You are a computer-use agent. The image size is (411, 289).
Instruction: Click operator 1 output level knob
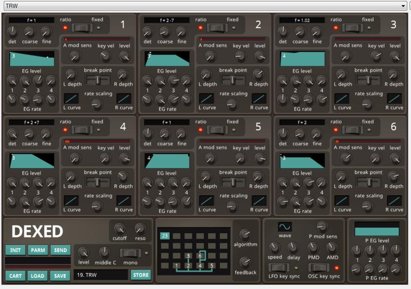(125, 56)
